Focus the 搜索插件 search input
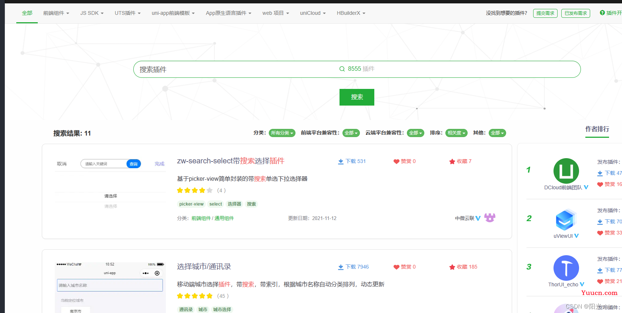 (x=357, y=69)
